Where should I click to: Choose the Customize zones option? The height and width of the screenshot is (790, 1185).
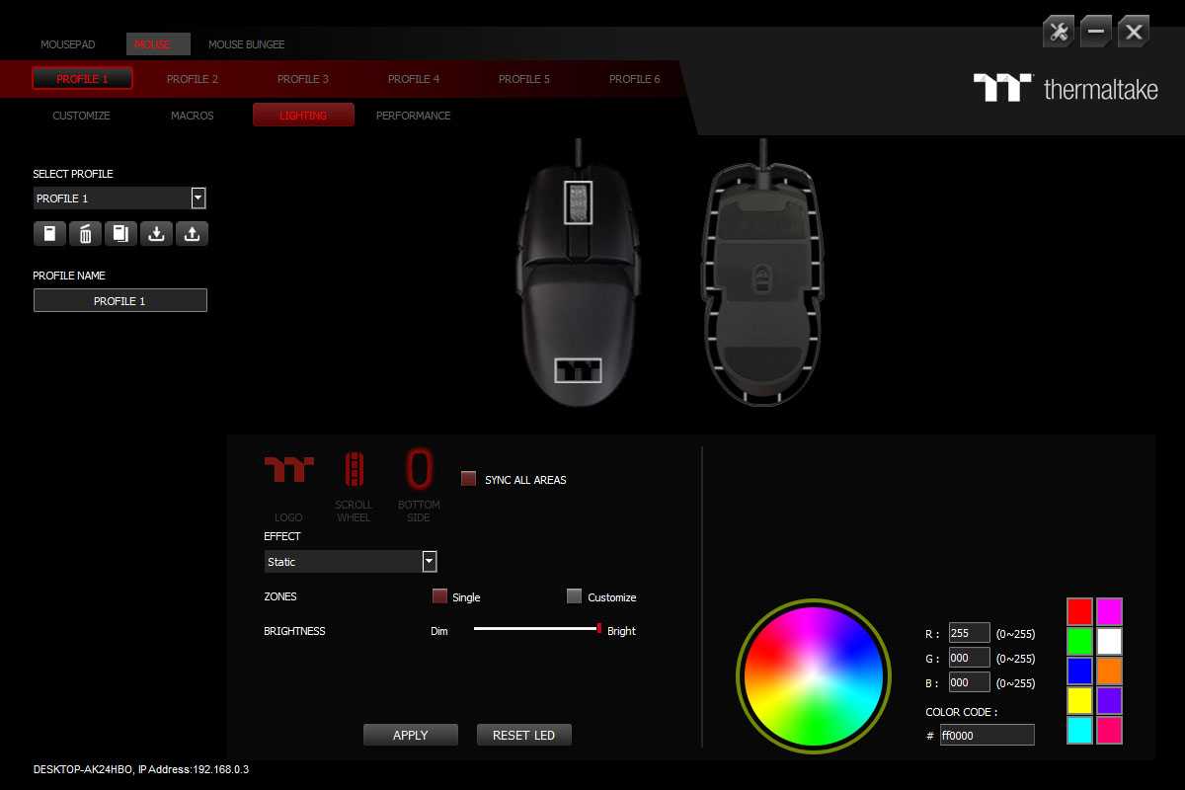point(575,596)
